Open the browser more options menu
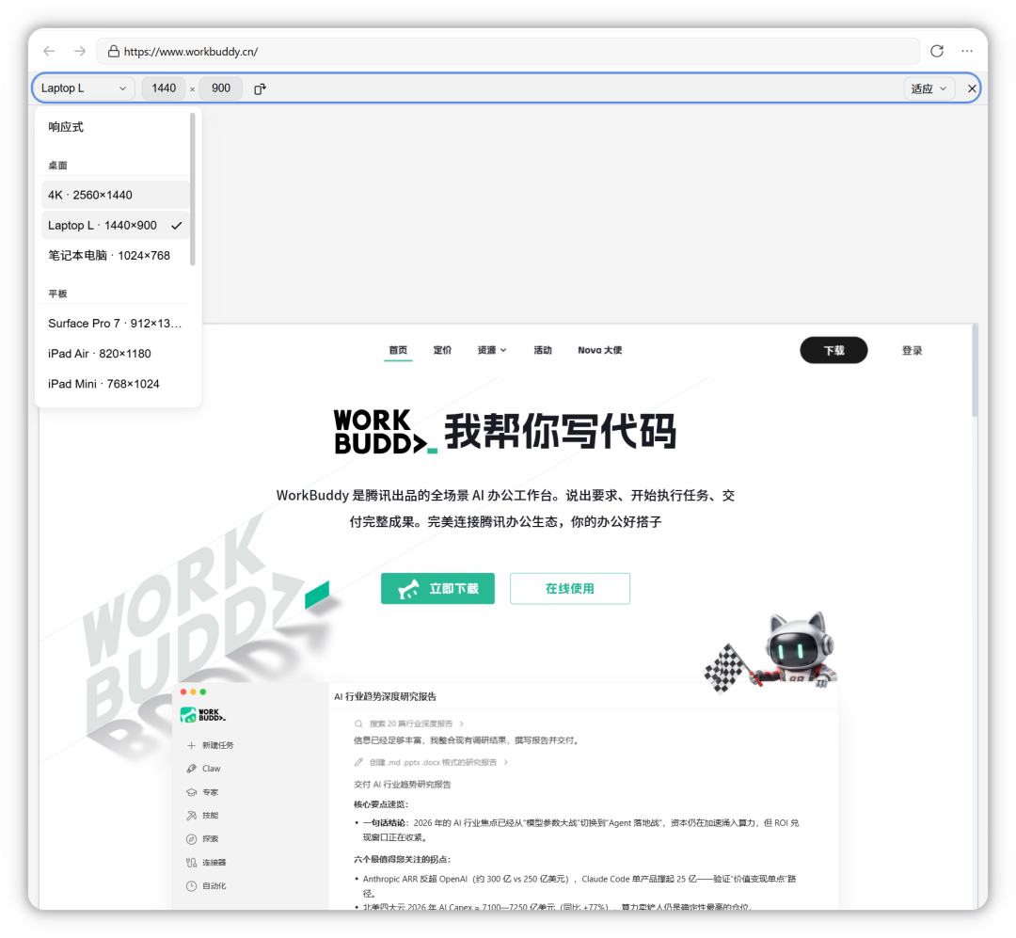The image size is (1016, 938). click(x=967, y=51)
